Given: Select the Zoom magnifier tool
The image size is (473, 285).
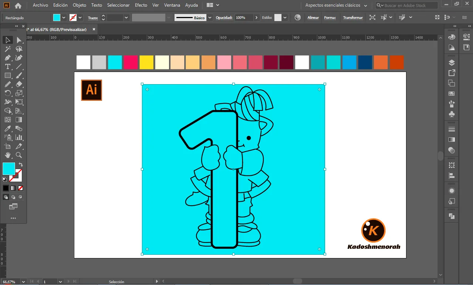Looking at the screenshot, I should pos(19,155).
